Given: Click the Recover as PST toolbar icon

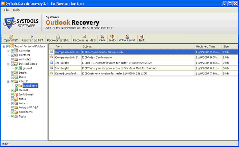Looking at the screenshot, I should point(32,37).
